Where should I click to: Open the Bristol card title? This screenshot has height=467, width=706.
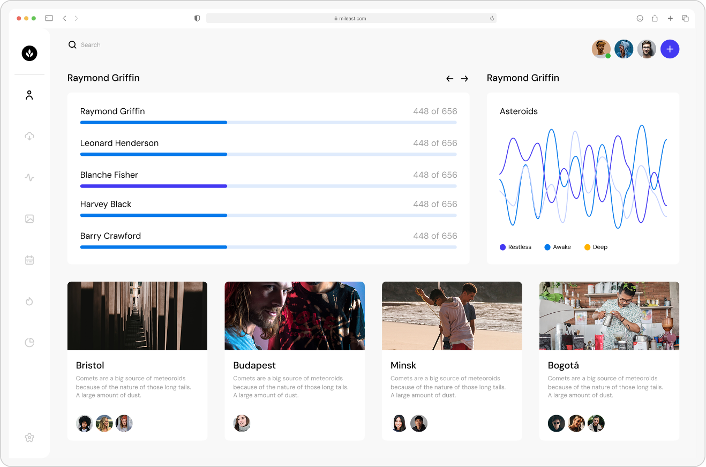click(90, 365)
